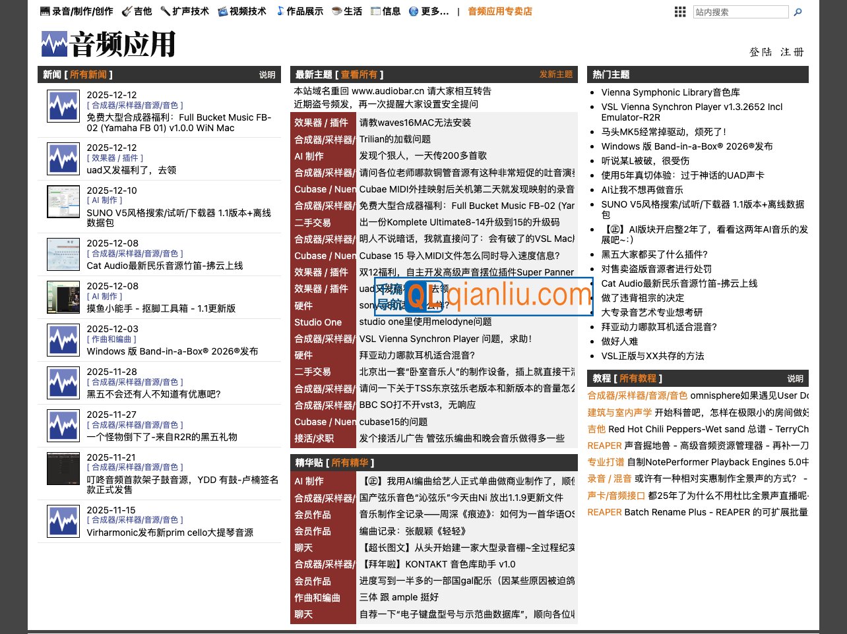The image size is (847, 634).
Task: Click the grid apps icon near the search box
Action: click(679, 11)
